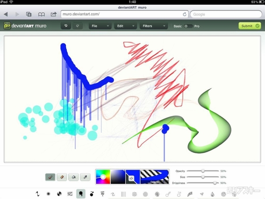Choose the striped halftone circle brush
265x199 pixels.
(145, 194)
